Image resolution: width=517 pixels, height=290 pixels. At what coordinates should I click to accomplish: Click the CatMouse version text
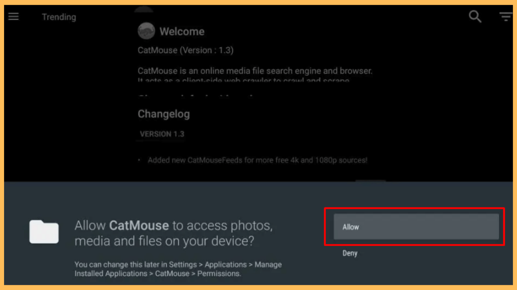click(186, 50)
